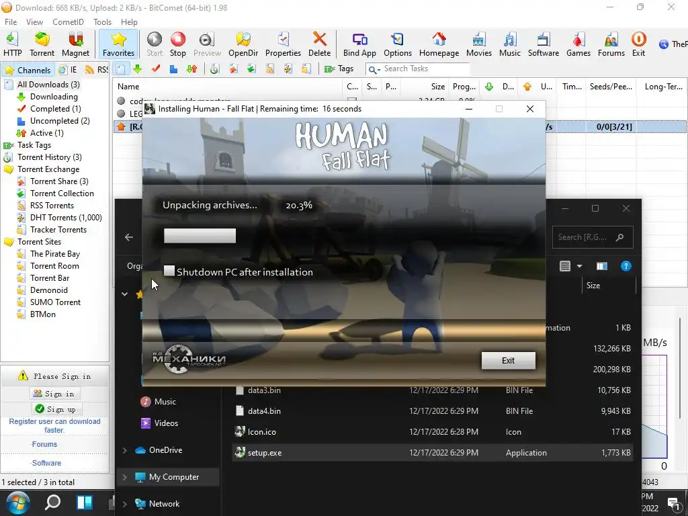Click the orange RSS filter icon
The width and height of the screenshot is (688, 516).
(270, 69)
